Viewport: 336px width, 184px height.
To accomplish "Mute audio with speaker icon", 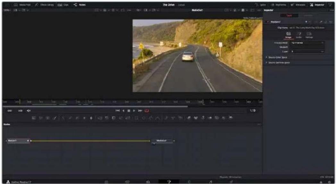I will (x=29, y=111).
